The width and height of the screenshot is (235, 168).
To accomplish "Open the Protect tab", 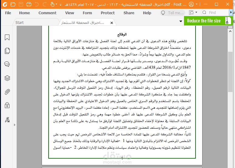I will [x=108, y=13].
